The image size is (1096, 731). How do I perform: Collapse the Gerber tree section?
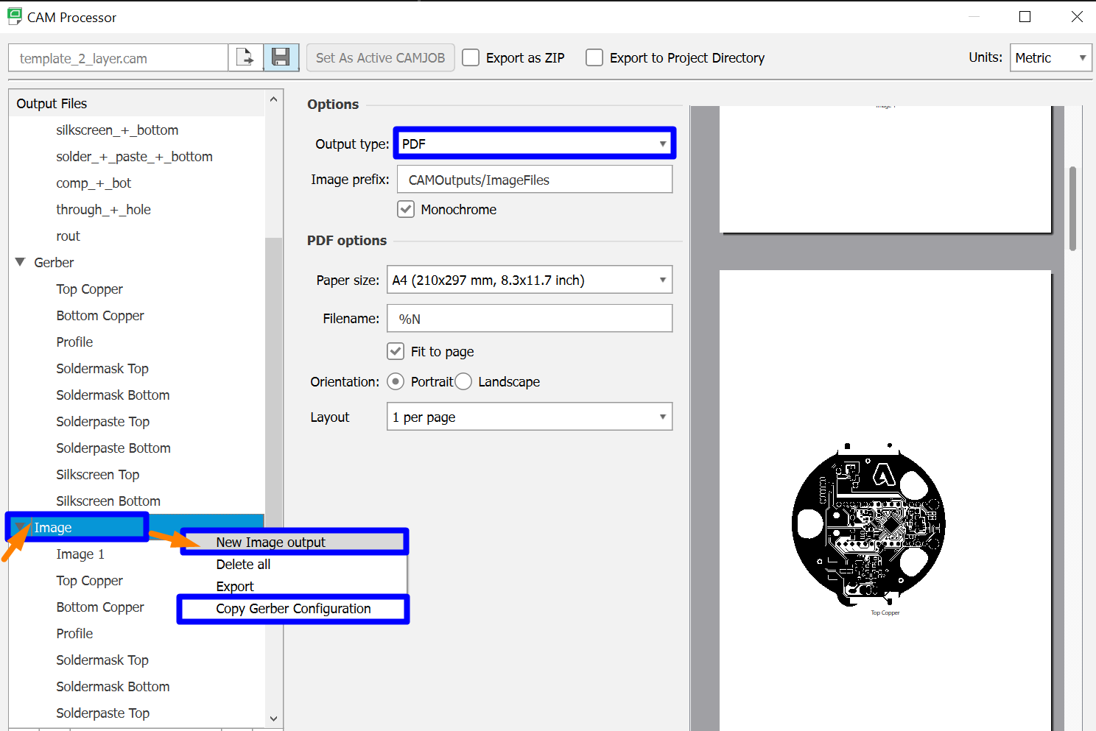click(x=20, y=262)
